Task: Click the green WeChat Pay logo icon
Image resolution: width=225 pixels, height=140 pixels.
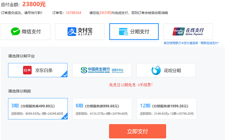Action: point(15,32)
